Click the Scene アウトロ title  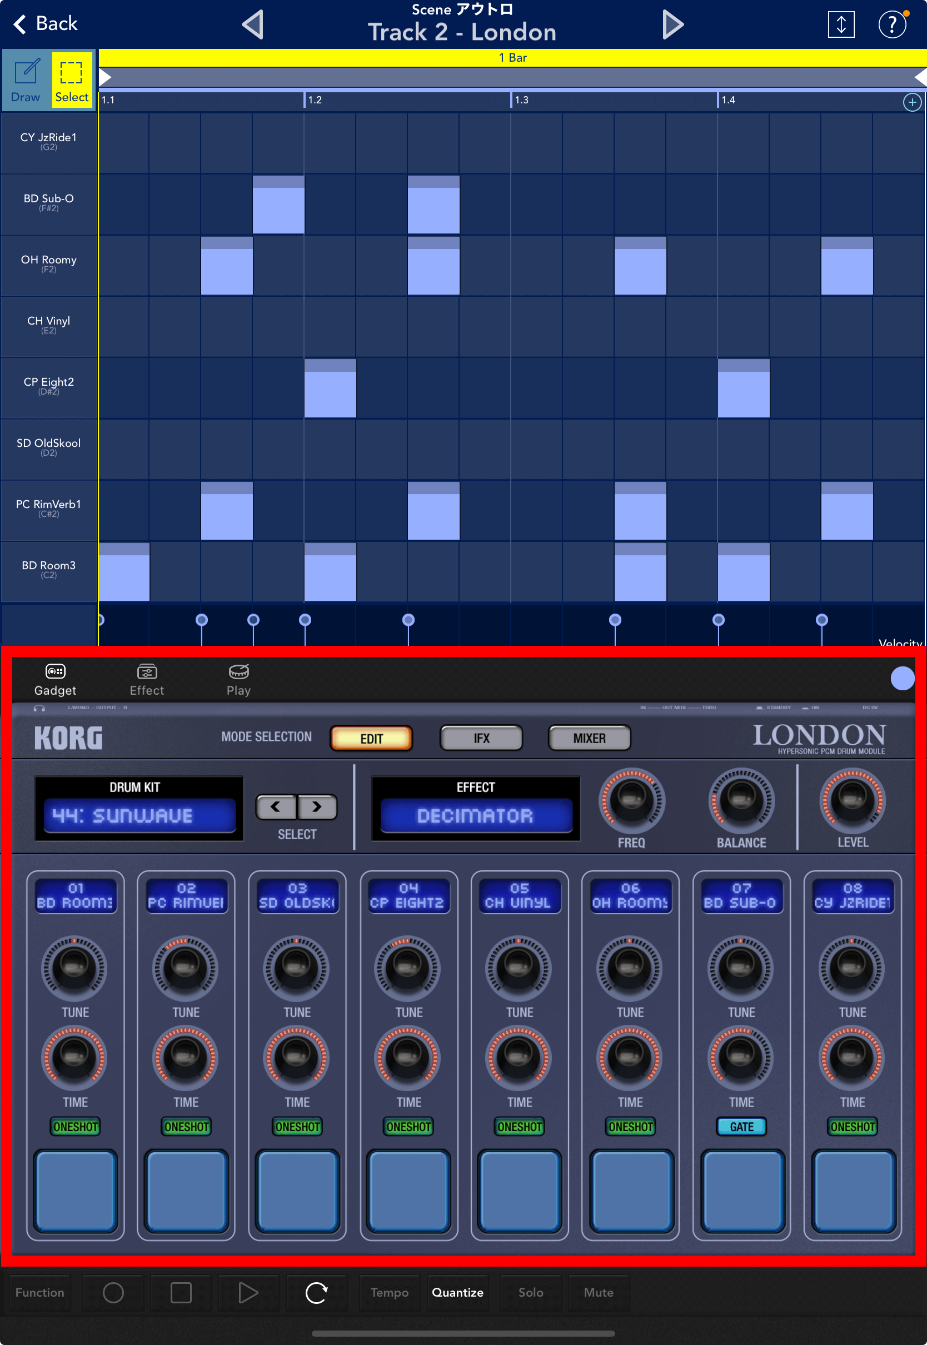click(462, 9)
